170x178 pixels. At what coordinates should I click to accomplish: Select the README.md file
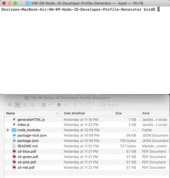27,146
